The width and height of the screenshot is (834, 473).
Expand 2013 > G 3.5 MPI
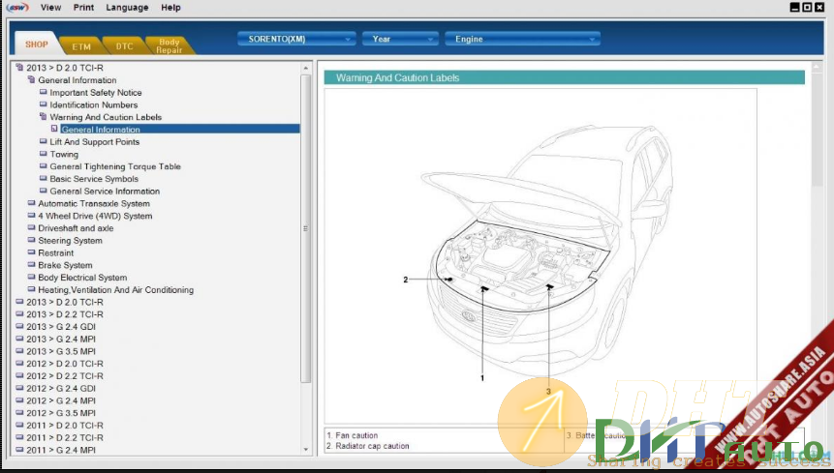pyautogui.click(x=61, y=351)
